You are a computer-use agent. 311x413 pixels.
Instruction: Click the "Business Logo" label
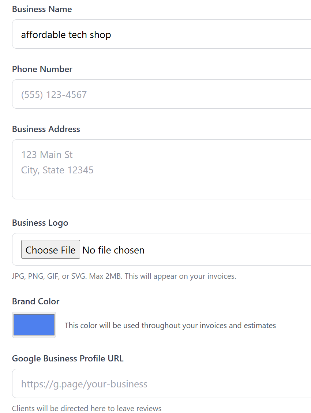(40, 223)
